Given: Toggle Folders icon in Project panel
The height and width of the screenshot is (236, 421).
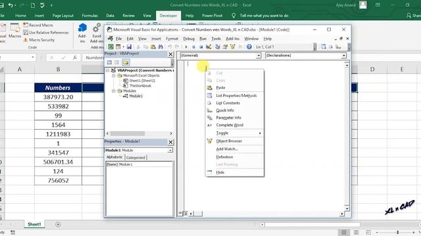Looking at the screenshot, I should [126, 62].
